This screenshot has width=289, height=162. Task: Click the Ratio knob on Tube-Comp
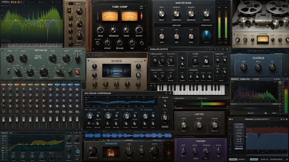click(126, 30)
